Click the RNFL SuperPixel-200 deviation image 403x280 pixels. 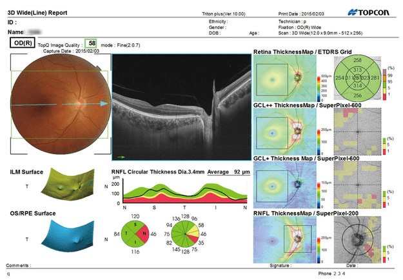[358, 237]
